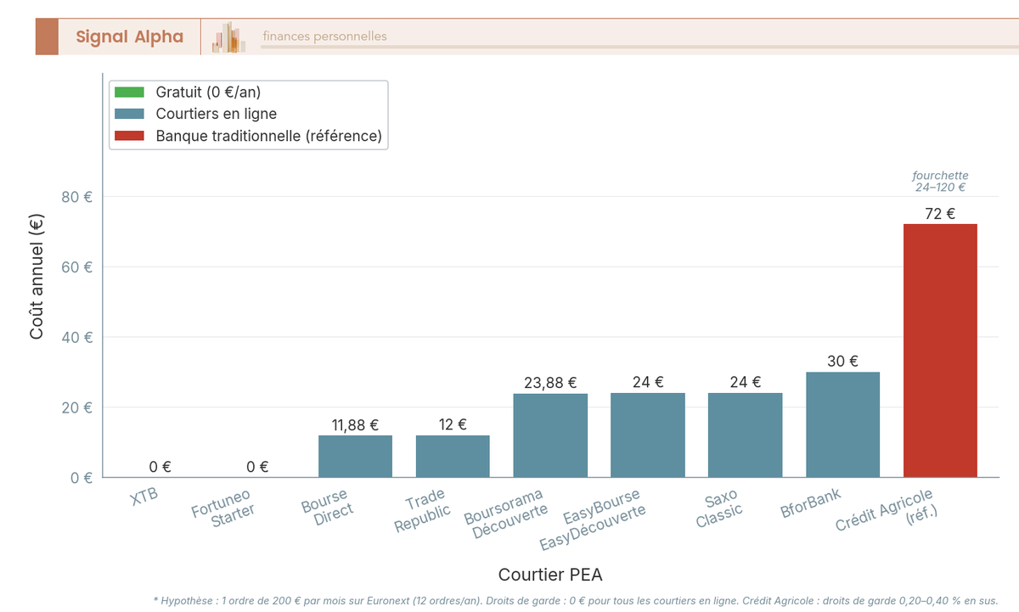The width and height of the screenshot is (1019, 612).
Task: Click the BforBank bar showing 30 €
Action: point(843,424)
